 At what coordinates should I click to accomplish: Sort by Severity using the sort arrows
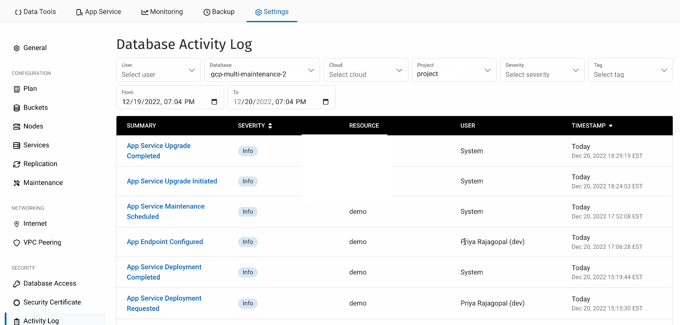click(270, 125)
